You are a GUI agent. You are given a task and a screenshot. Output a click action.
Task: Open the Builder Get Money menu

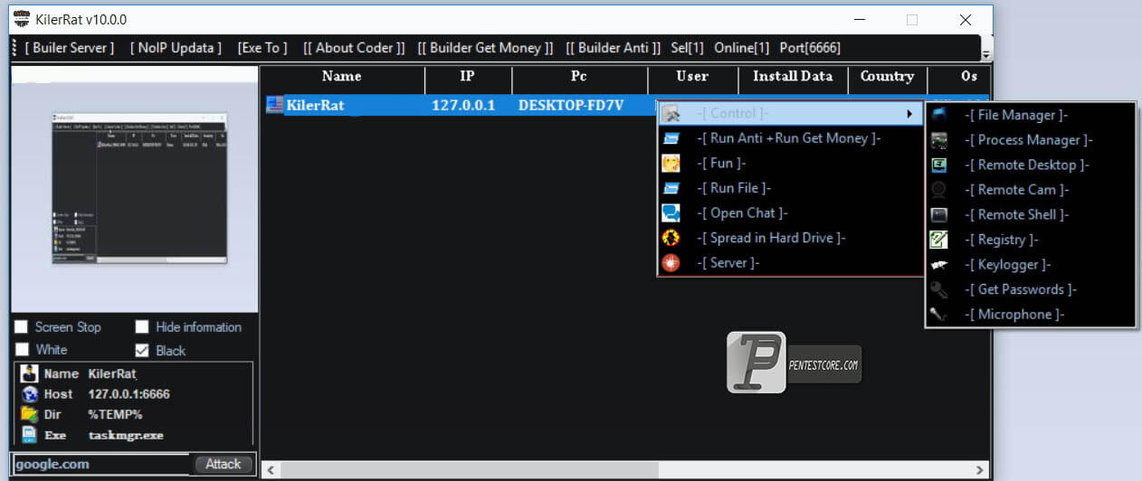pos(485,48)
